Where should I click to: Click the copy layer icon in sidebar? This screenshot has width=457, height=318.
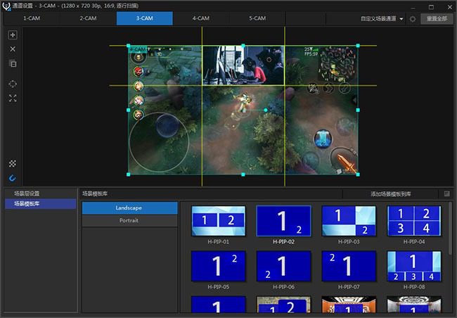[x=13, y=63]
